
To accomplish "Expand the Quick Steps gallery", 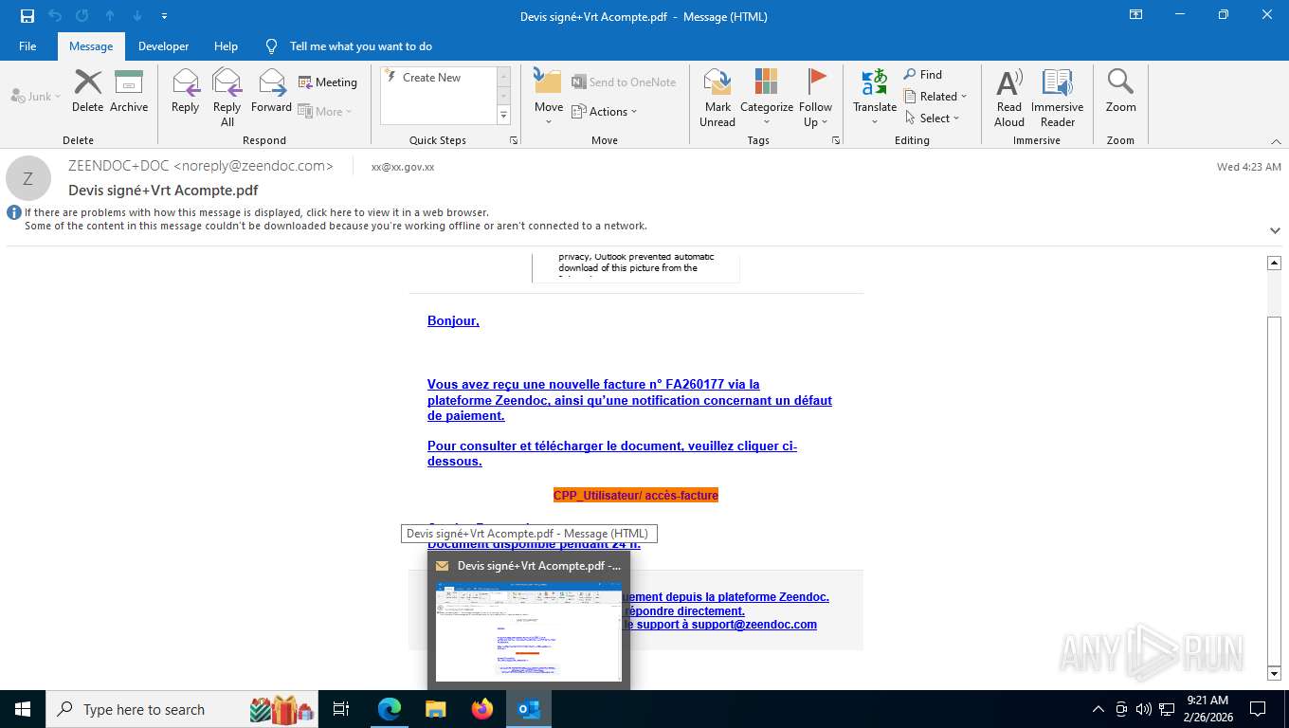I will [x=503, y=115].
